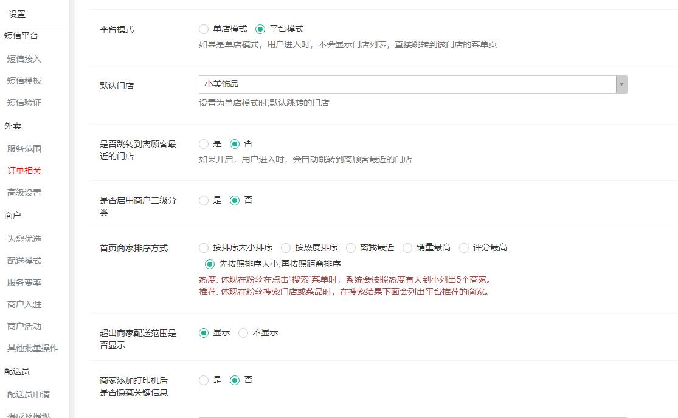Viewport: 678px width, 418px height.
Task: Open 短信接入 in the sidebar
Action: 24,59
